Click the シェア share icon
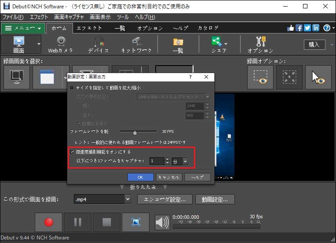Image resolution: width=336 pixels, height=243 pixels. click(x=217, y=44)
